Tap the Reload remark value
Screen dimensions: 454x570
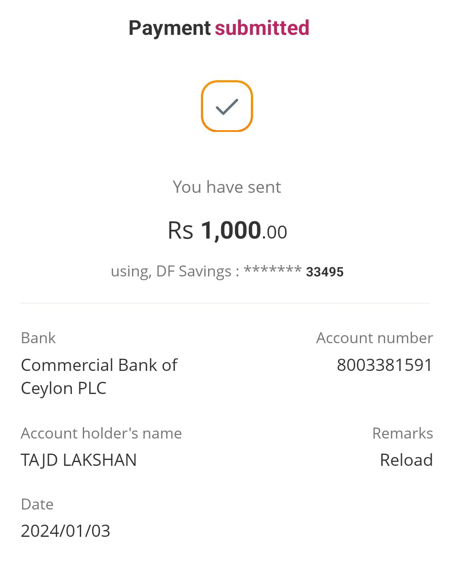406,460
